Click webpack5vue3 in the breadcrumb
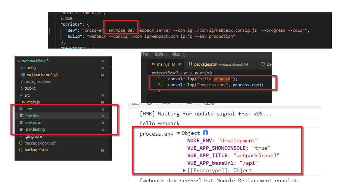This screenshot has height=192, width=343. click(165, 73)
